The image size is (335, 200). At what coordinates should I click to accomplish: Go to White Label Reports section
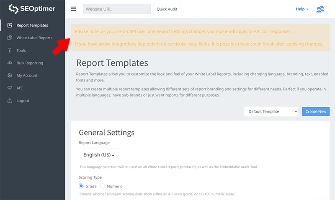34,38
